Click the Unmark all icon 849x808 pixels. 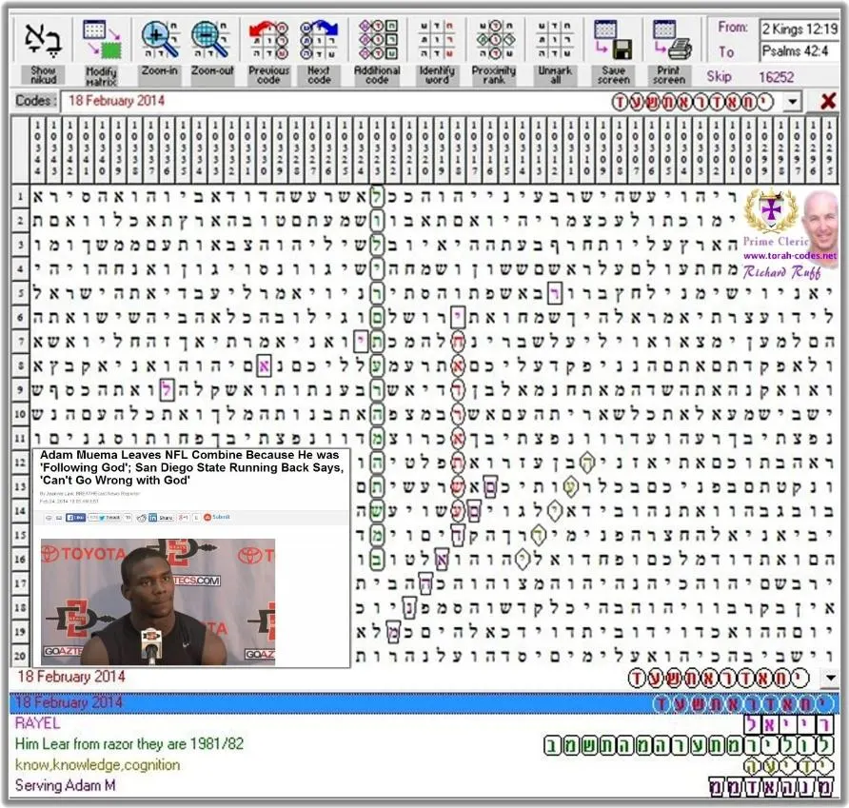click(555, 40)
